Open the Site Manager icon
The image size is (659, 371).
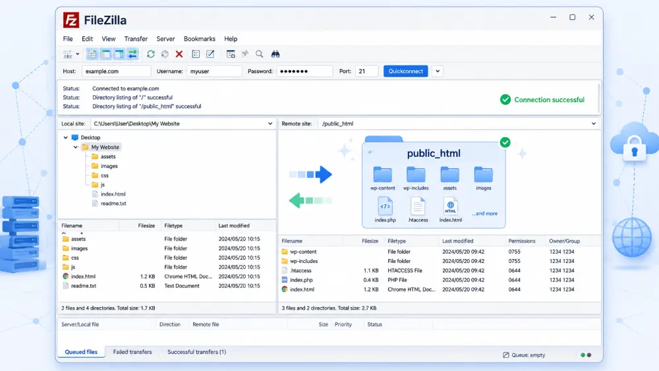[67, 54]
